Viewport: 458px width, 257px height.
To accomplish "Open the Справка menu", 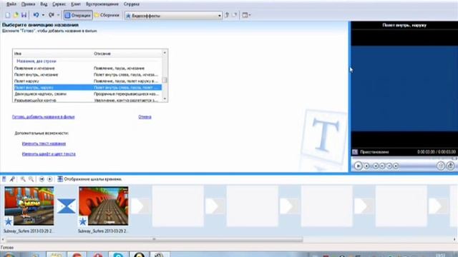I will pyautogui.click(x=132, y=4).
